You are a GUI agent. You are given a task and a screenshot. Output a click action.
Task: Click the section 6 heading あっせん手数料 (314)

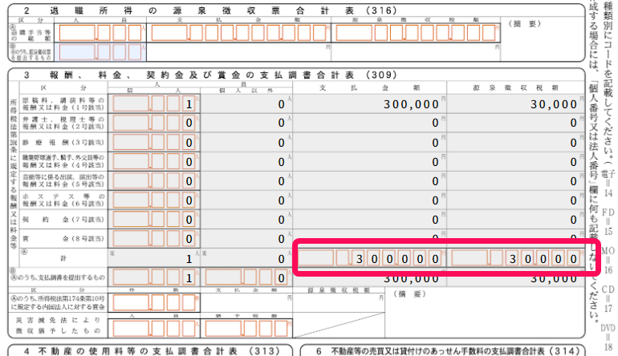point(449,350)
